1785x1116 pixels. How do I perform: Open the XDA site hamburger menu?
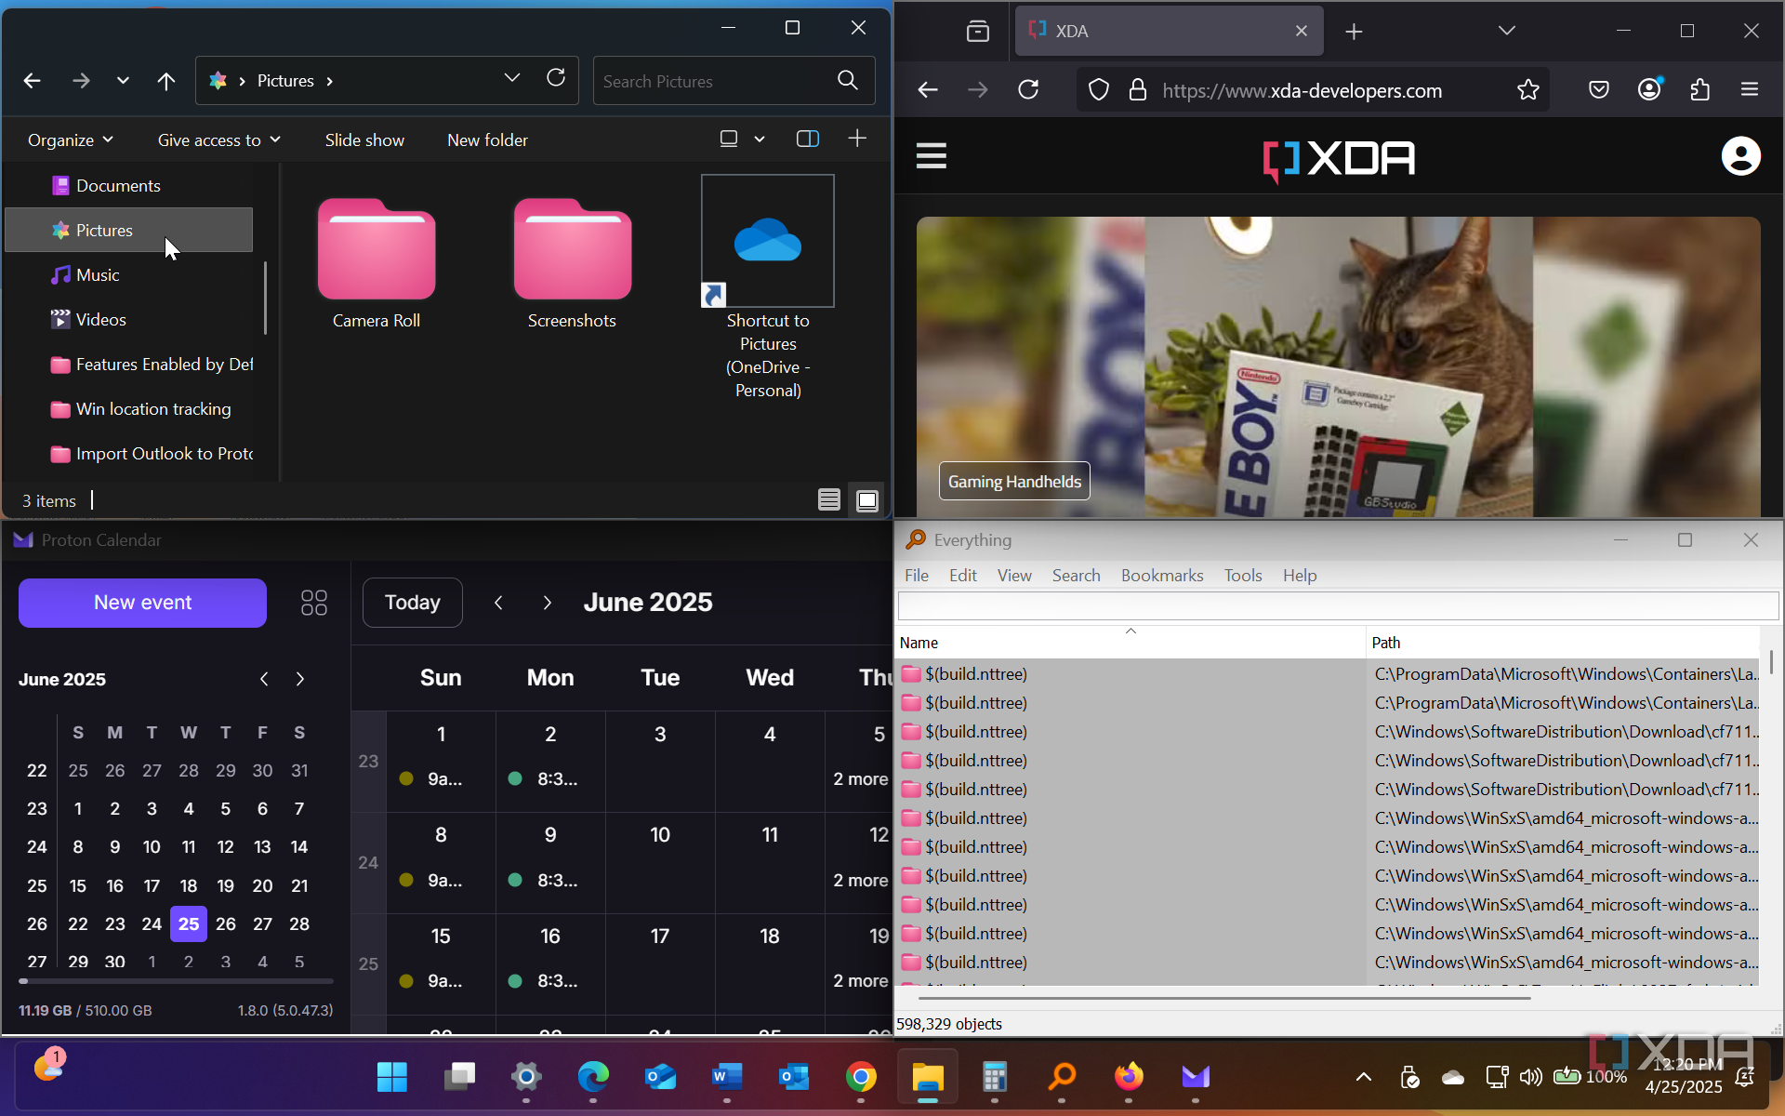tap(931, 156)
